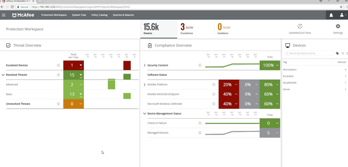Click the Escalated Devices info icon
This screenshot has height=167, width=348.
click(58, 65)
